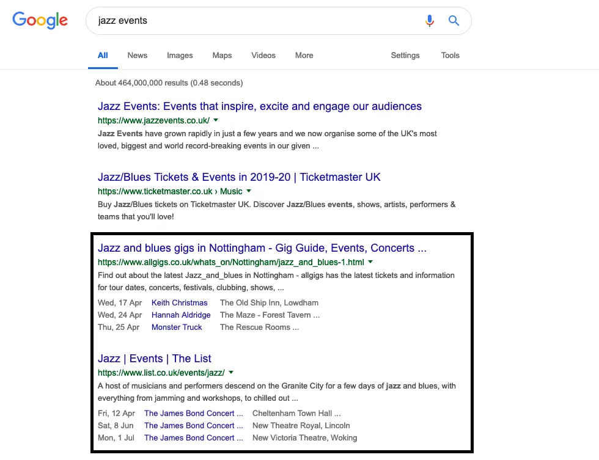
Task: Start voice search with the microphone icon
Action: coord(430,21)
